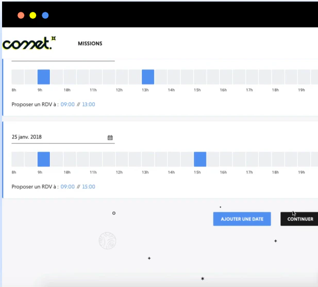Deselect the blue 9h slot in the top row

pyautogui.click(x=44, y=77)
